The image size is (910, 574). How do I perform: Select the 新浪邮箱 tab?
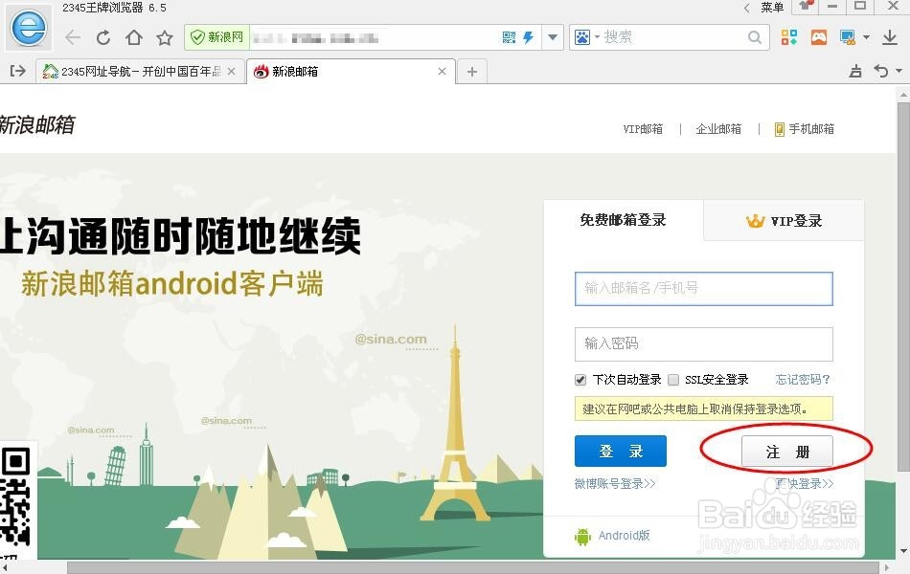(x=350, y=72)
